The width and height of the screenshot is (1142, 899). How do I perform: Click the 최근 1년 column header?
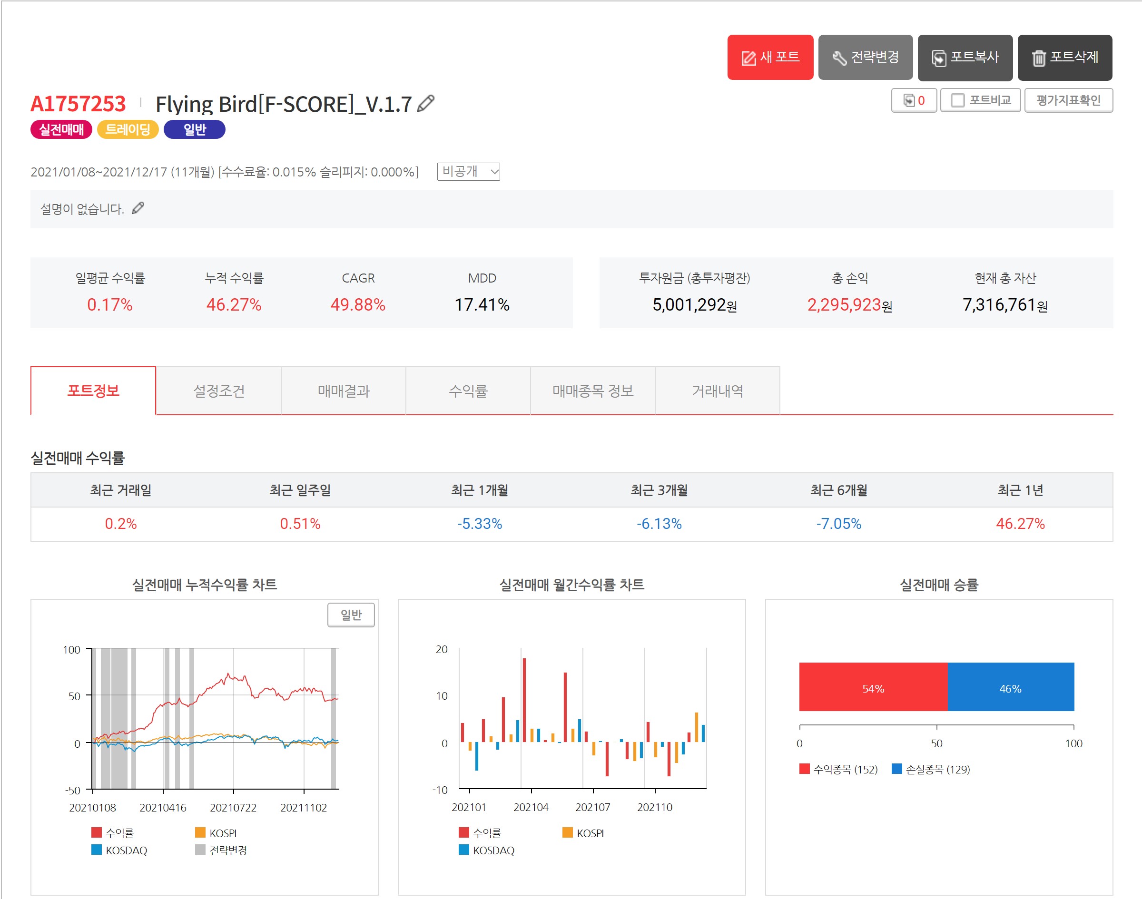pos(1020,489)
